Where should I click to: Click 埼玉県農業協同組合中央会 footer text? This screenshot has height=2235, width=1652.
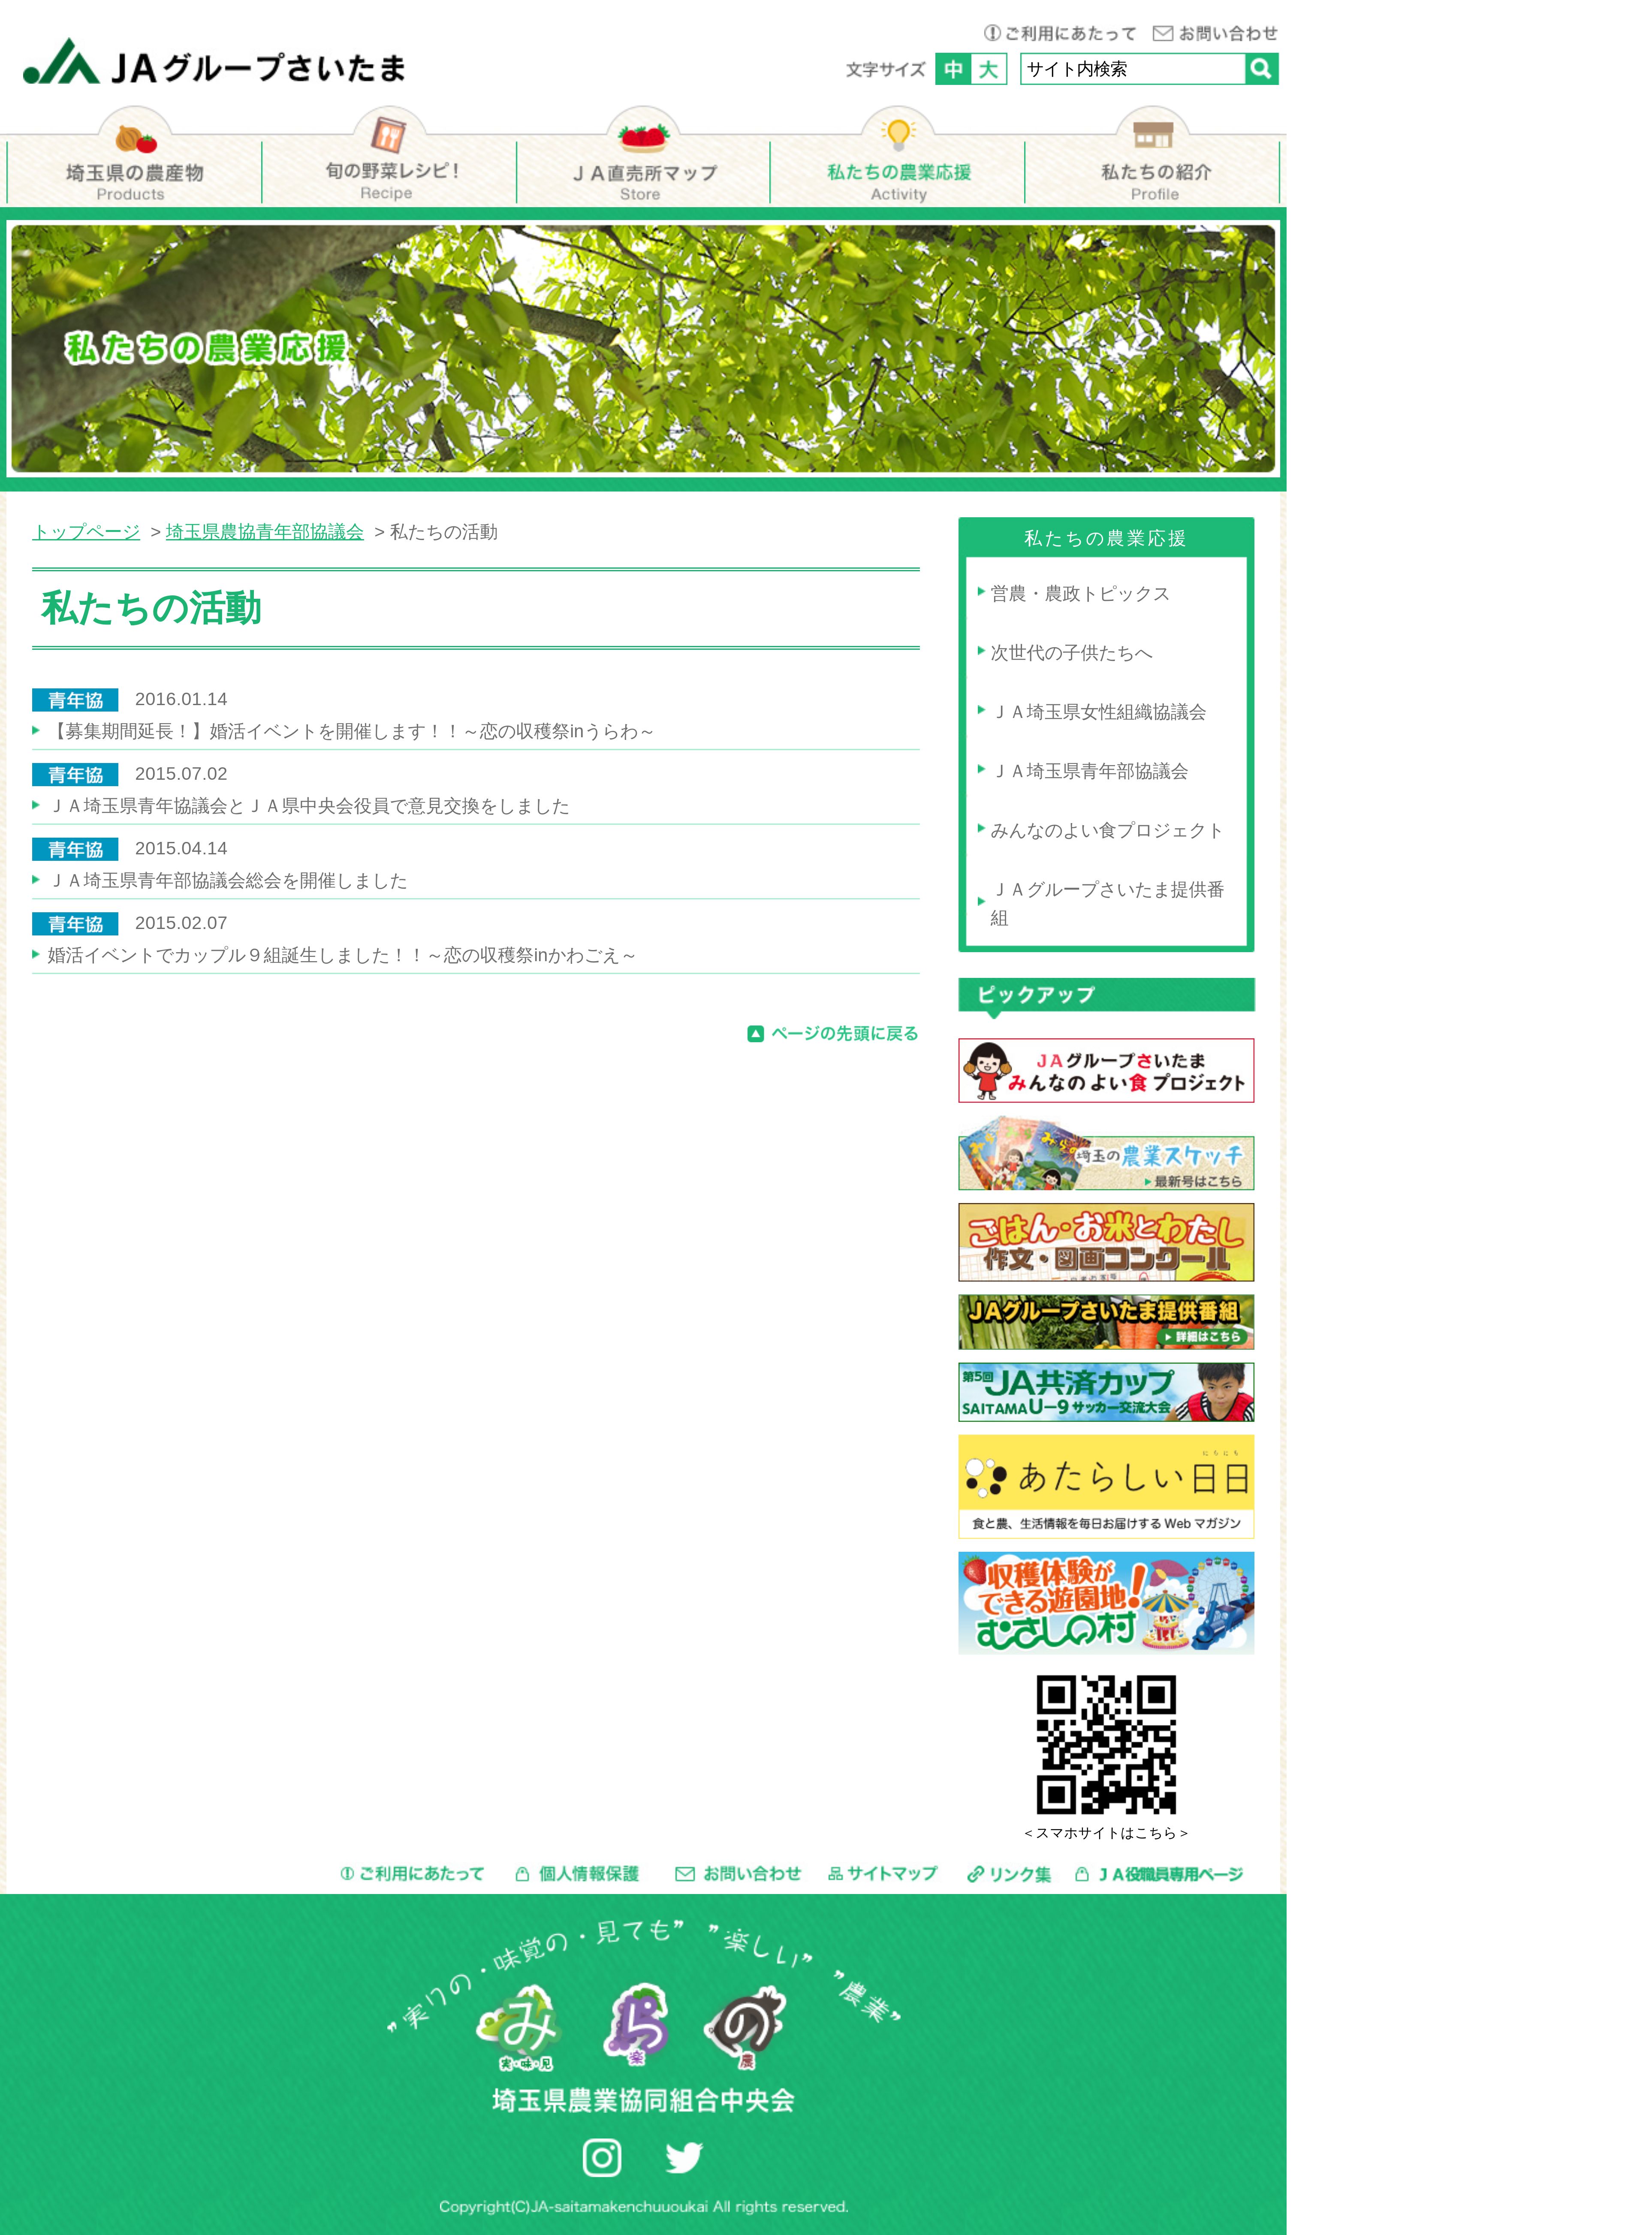(643, 2100)
